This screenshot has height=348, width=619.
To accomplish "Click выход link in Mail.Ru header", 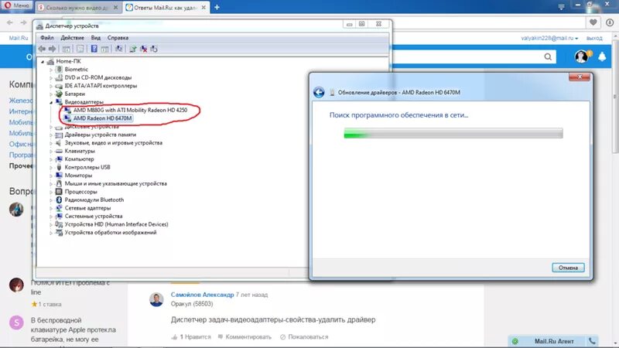I will (x=594, y=38).
